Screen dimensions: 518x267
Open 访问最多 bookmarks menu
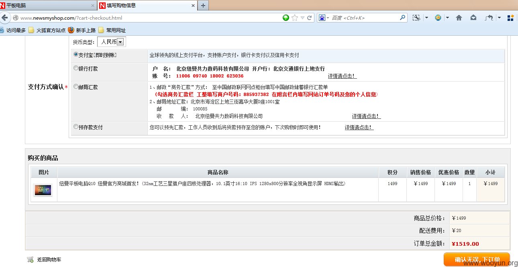pyautogui.click(x=13, y=30)
